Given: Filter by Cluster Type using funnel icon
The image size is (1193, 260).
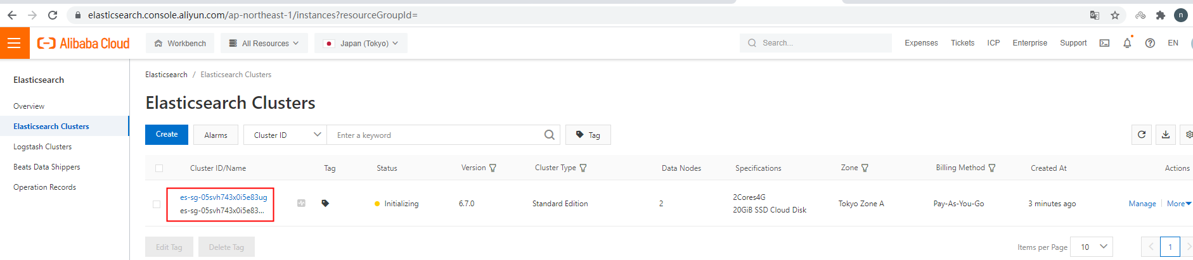Looking at the screenshot, I should click(583, 168).
